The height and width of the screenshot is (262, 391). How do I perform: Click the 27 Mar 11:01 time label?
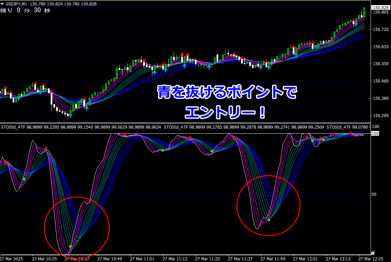tap(142, 259)
